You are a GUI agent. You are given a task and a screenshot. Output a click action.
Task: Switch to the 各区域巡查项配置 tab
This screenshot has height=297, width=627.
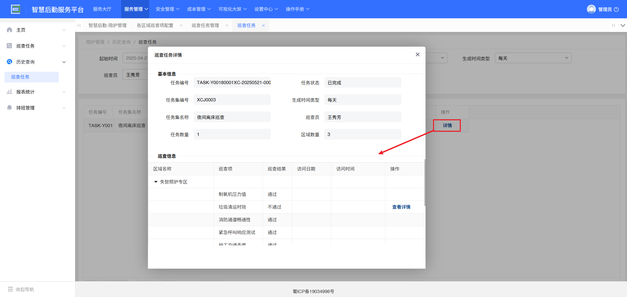155,25
